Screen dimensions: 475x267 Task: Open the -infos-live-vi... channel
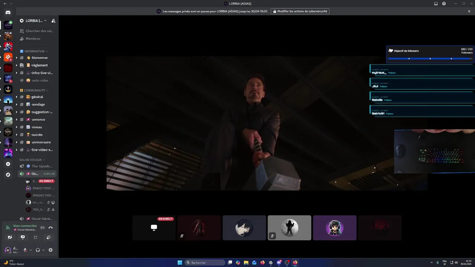click(37, 73)
